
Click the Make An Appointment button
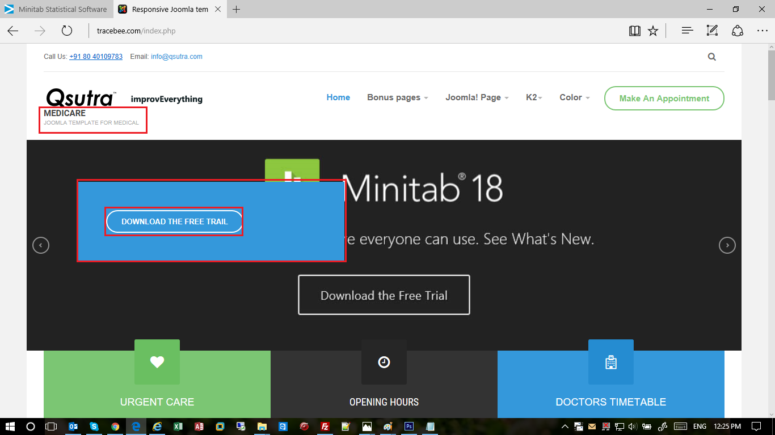click(x=664, y=99)
